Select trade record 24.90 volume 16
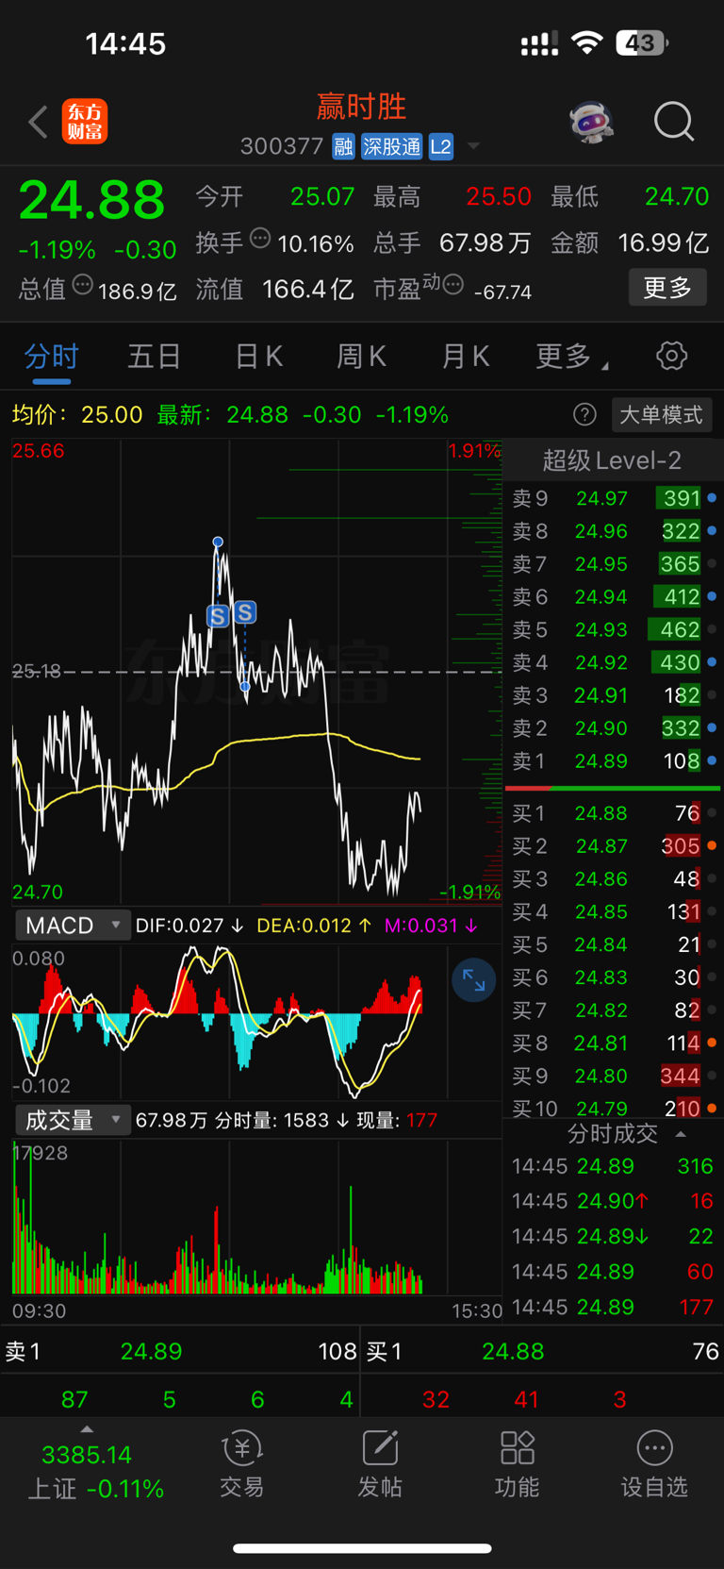 pos(613,1201)
